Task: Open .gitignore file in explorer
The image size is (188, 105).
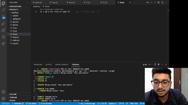Action: coord(19,19)
